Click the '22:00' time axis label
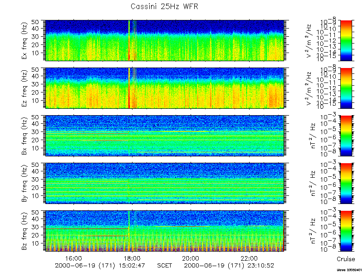Viewport: 363px width, 272px height. [x=249, y=258]
